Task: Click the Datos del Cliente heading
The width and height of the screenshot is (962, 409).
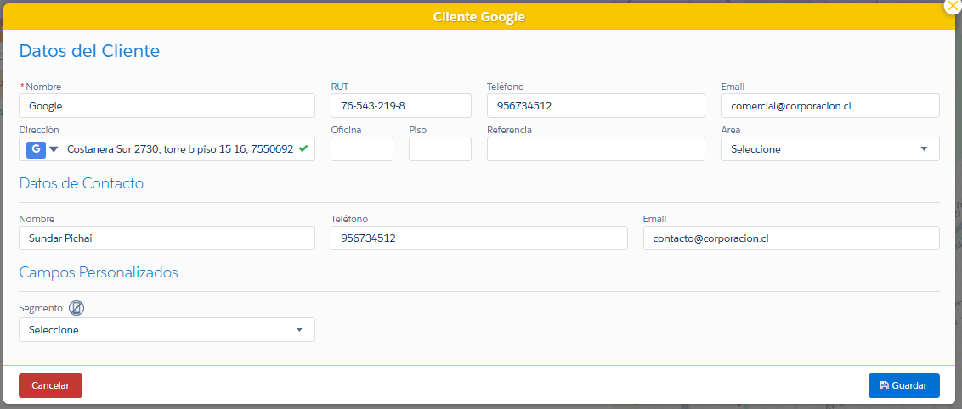Action: 89,50
